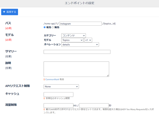This screenshot has width=159, height=117.
Task: Click the hint icon beside 秒単位のキャッシュ期間
Action: [x=44, y=98]
